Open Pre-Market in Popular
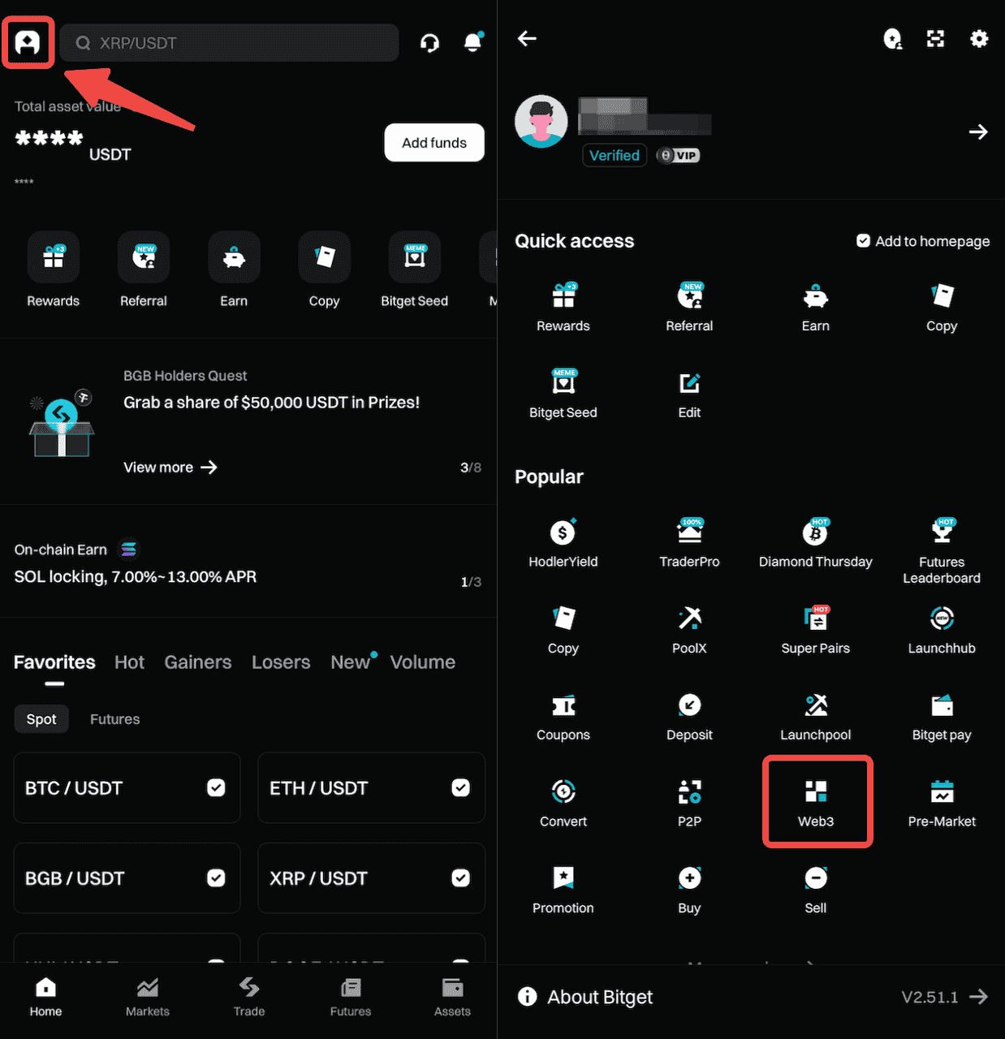 (x=942, y=804)
